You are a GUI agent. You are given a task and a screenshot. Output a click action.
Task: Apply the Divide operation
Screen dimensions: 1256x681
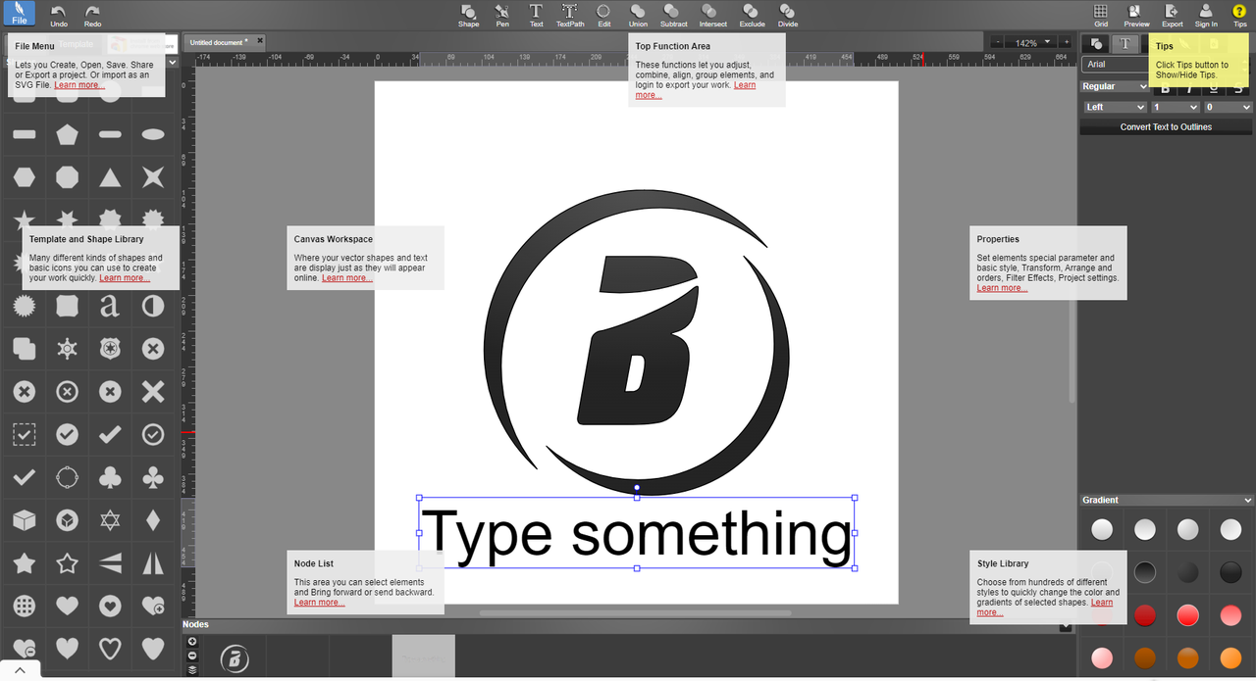point(787,15)
